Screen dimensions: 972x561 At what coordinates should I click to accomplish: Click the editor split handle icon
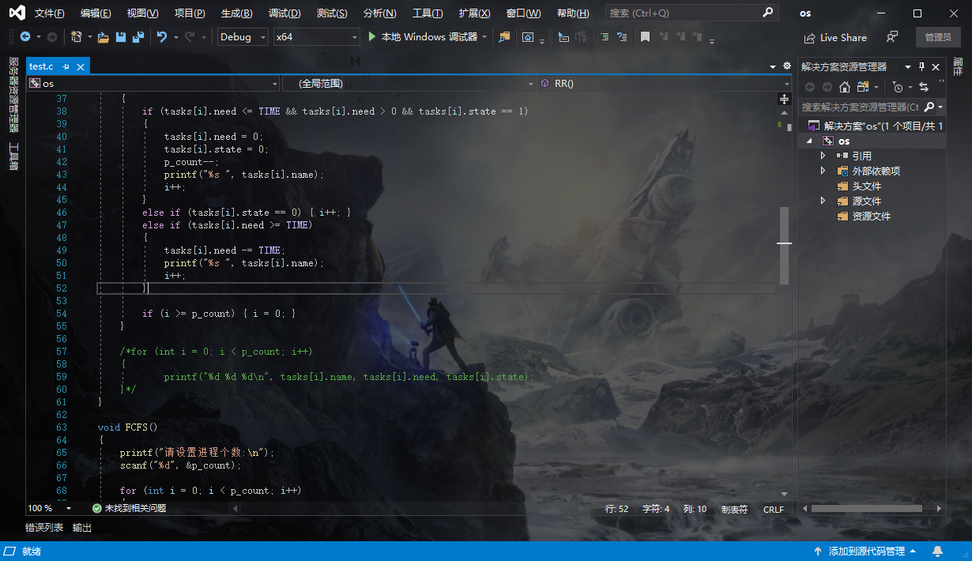point(784,99)
